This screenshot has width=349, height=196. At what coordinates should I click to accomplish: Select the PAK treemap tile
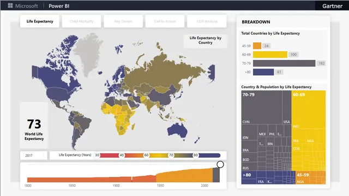pyautogui.click(x=298, y=137)
